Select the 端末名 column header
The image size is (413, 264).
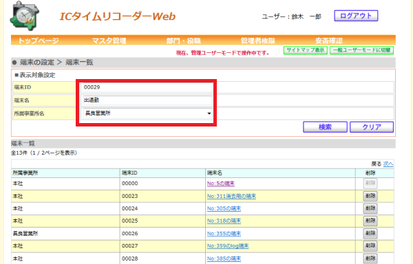click(x=280, y=173)
